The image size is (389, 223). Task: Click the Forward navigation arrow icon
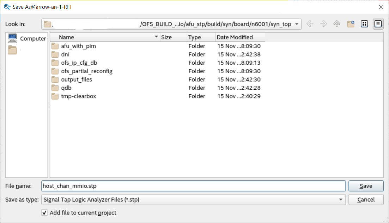pyautogui.click(x=323, y=24)
